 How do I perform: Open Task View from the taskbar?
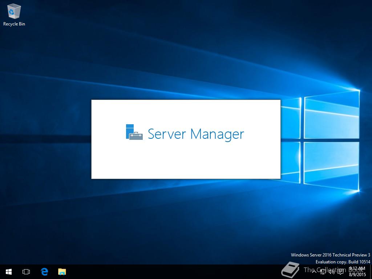coord(26,272)
